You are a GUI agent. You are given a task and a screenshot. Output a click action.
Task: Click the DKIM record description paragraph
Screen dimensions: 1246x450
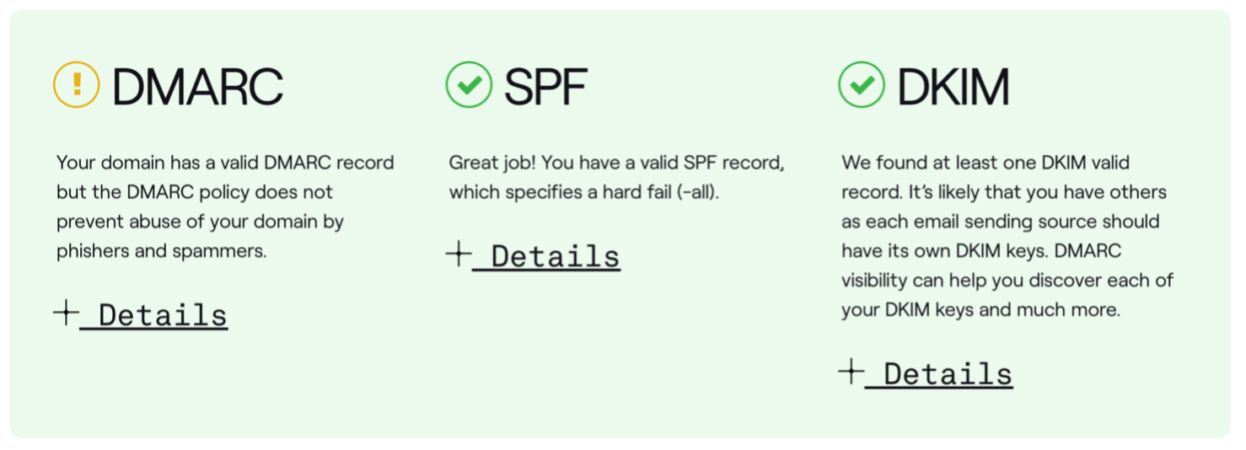1007,236
